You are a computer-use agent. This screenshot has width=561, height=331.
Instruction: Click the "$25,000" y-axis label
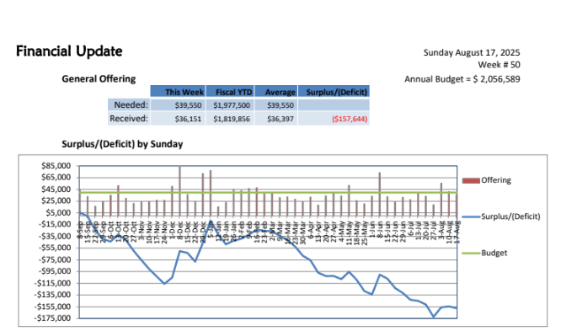point(56,200)
